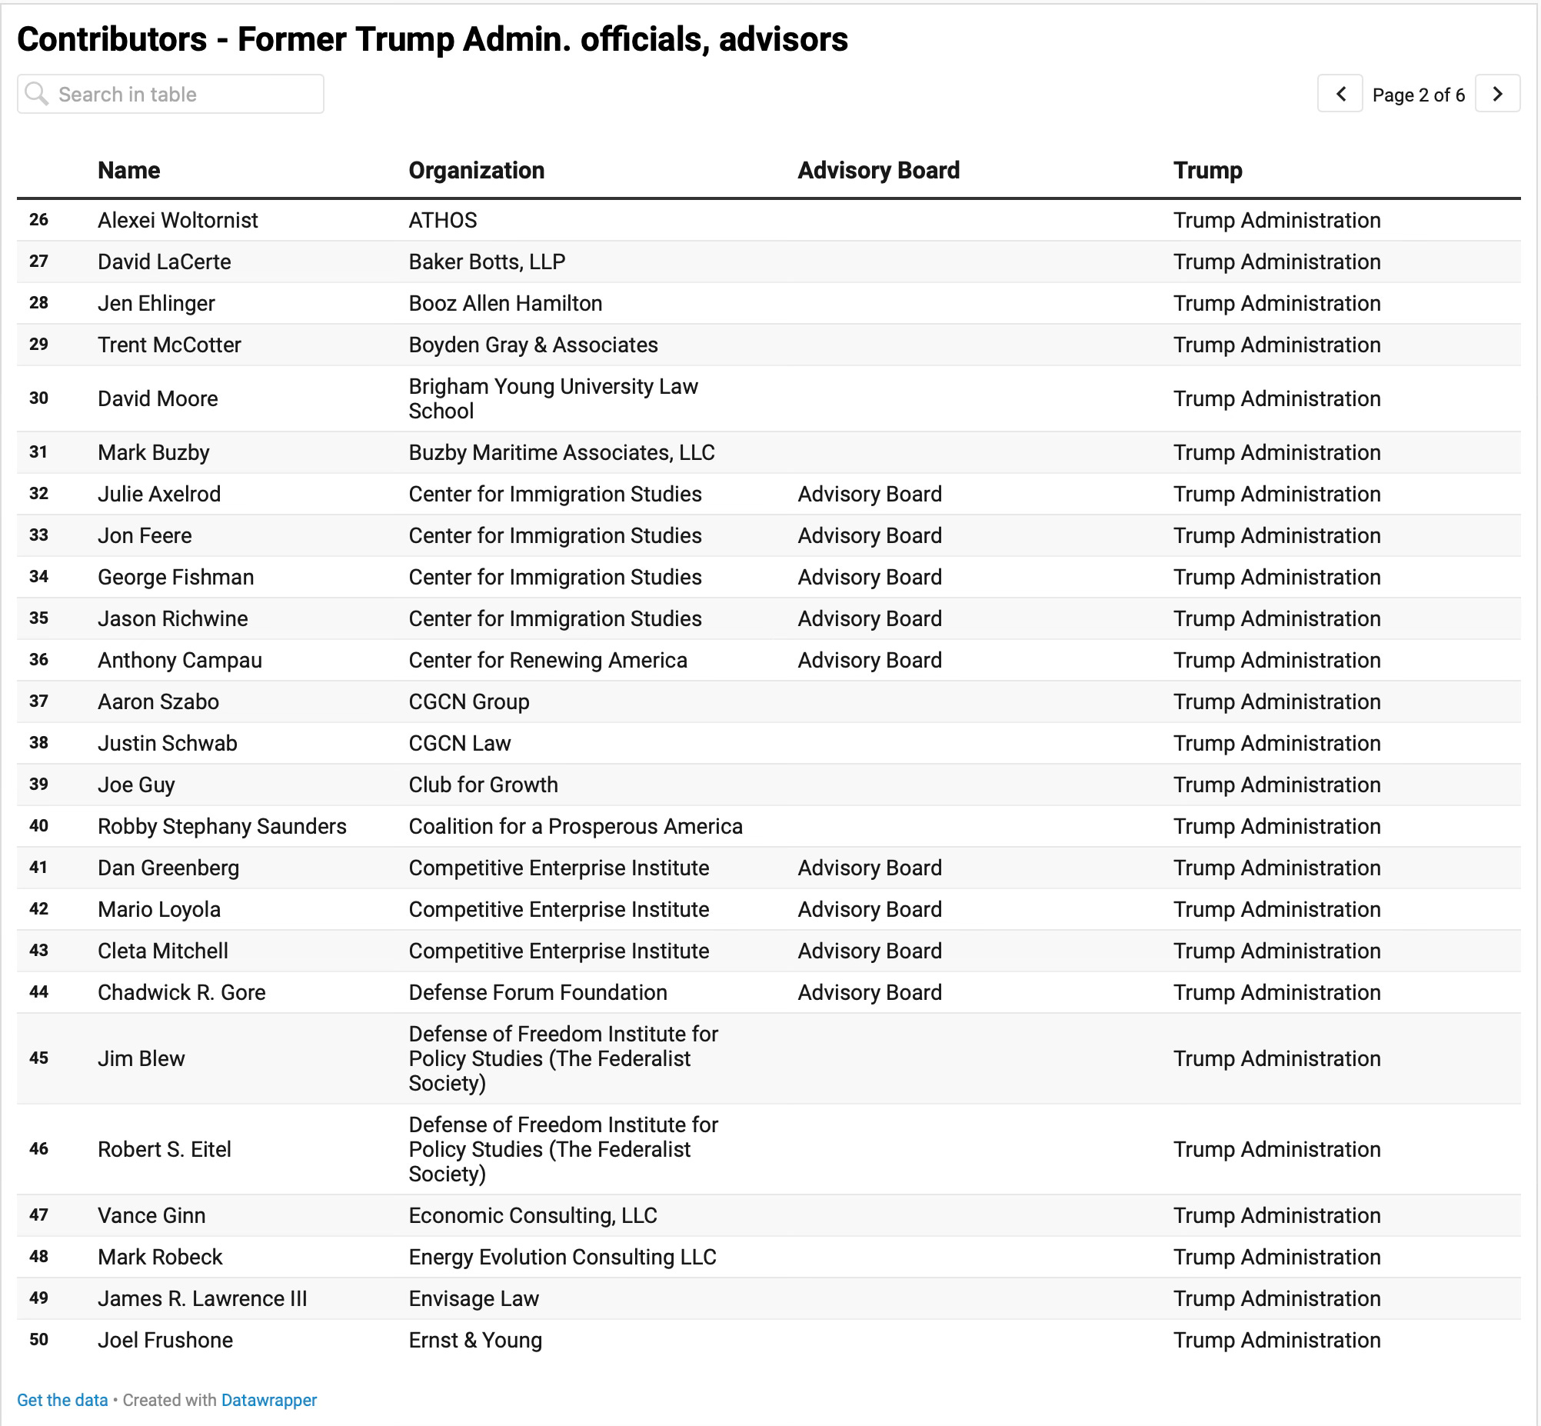Click Baker Botts, LLP cell

coord(488,262)
